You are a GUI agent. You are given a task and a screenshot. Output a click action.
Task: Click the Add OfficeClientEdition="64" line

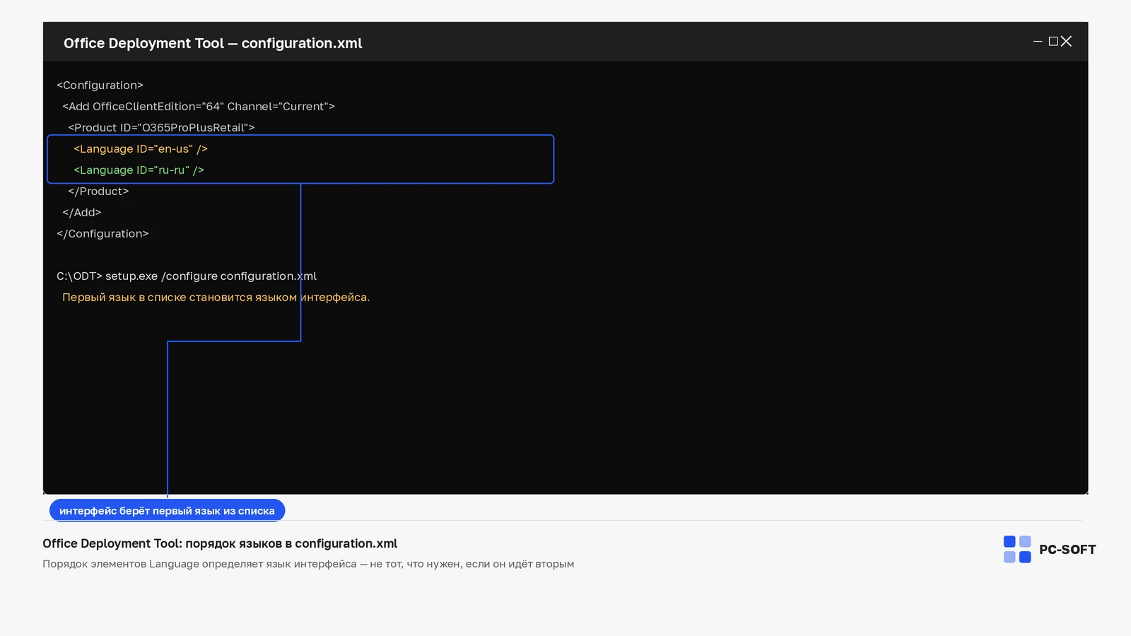199,107
